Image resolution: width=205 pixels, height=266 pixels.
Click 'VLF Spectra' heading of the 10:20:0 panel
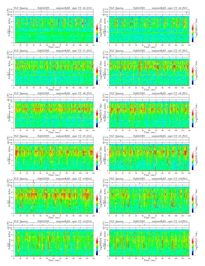pyautogui.click(x=20, y=178)
